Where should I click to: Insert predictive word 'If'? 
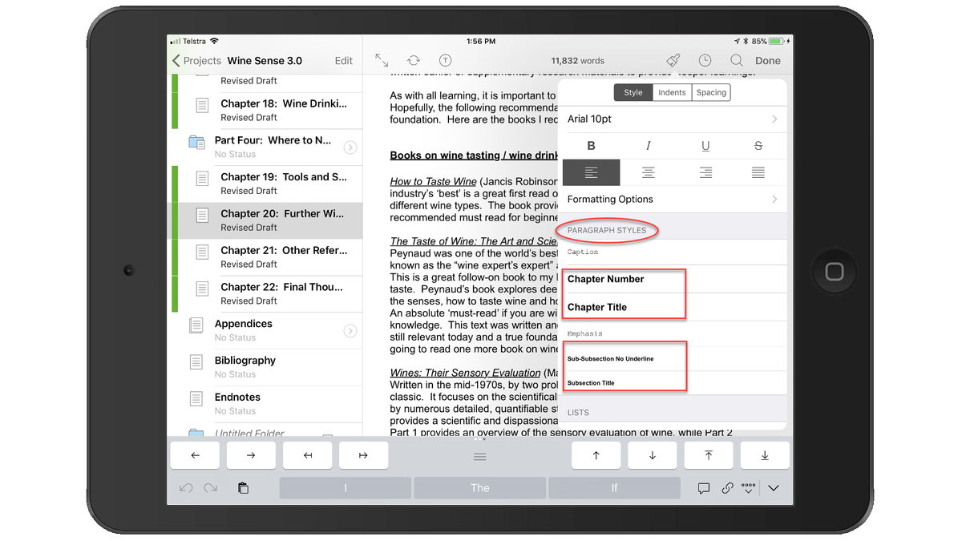614,488
